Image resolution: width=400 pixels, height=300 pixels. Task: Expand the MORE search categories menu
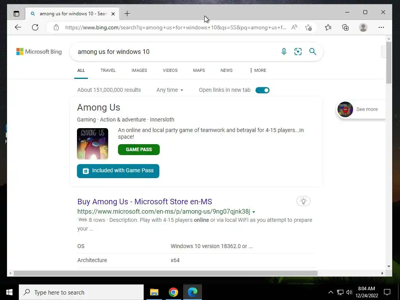[x=258, y=70]
